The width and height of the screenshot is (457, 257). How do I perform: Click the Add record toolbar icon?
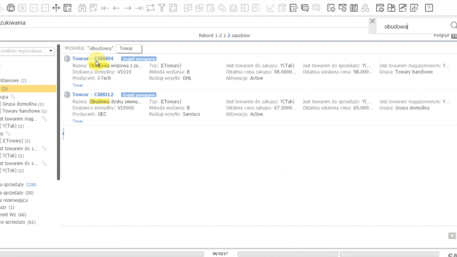pos(94,8)
